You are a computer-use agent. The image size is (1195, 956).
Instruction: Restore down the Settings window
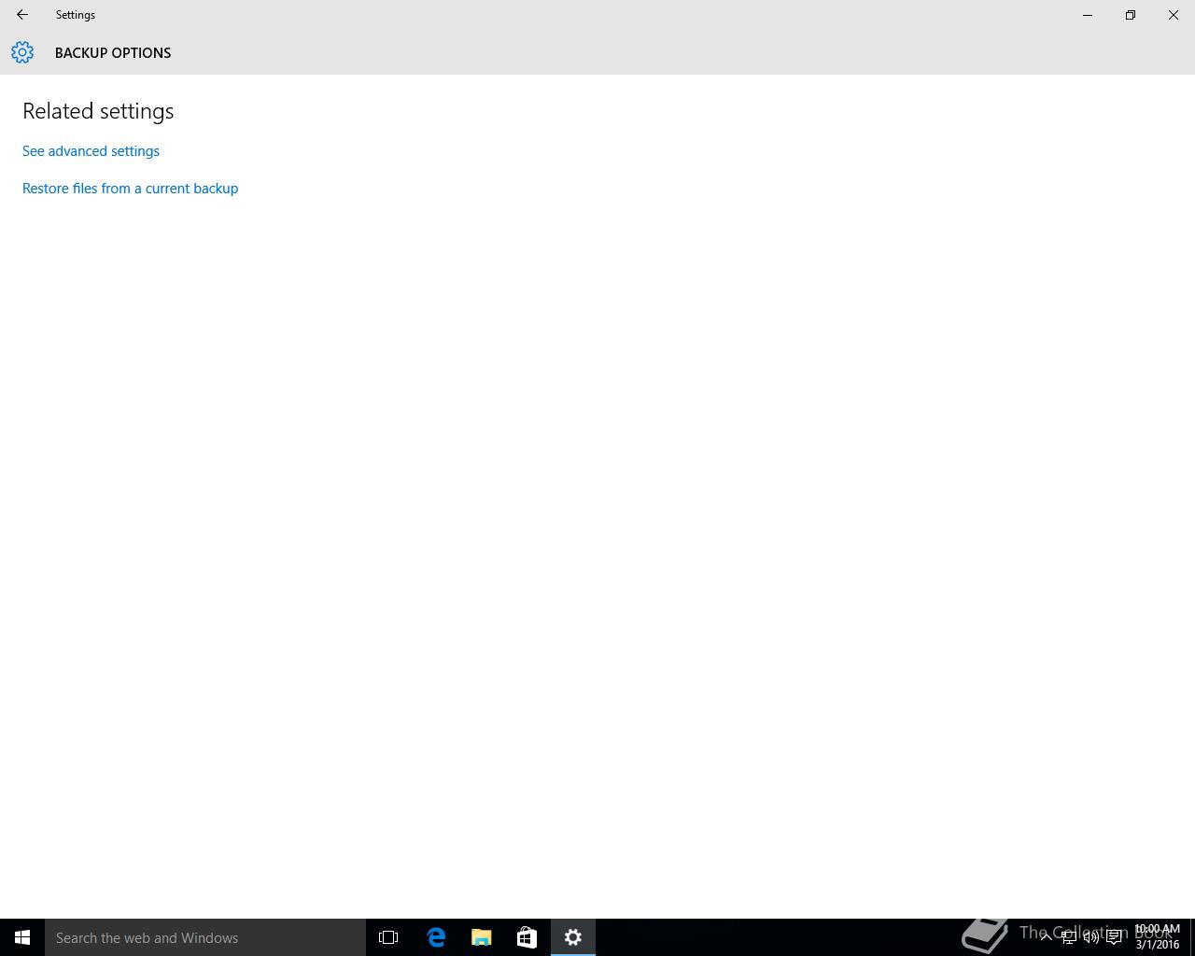point(1131,15)
